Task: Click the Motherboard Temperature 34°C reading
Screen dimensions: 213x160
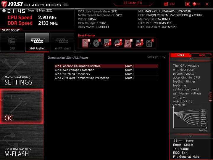Action: [100, 15]
